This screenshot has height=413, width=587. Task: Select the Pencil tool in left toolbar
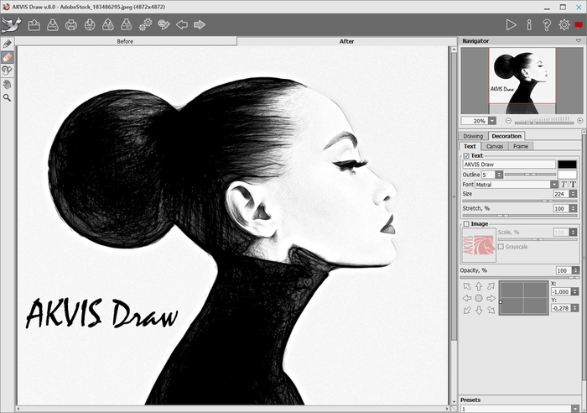[7, 44]
